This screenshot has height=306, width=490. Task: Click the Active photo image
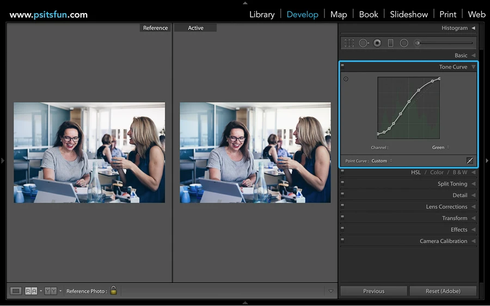(255, 153)
